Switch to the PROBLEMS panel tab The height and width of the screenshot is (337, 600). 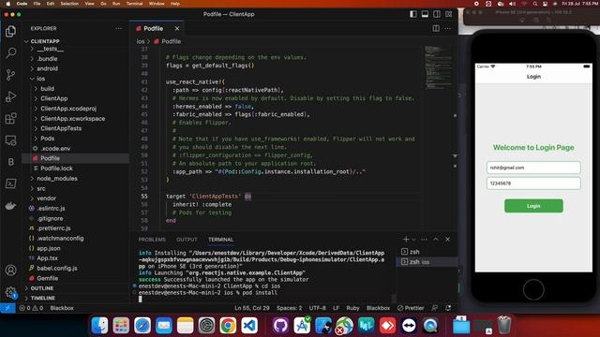pos(152,240)
